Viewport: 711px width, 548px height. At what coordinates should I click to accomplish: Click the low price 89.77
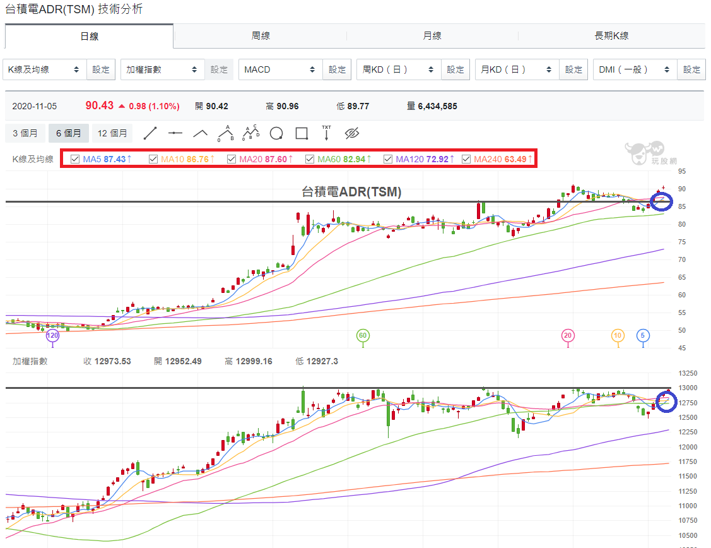358,106
